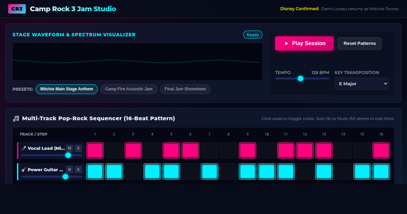The height and width of the screenshot is (214, 407).
Task: Disable Power Guitar pad at step 7
Action: (x=210, y=172)
